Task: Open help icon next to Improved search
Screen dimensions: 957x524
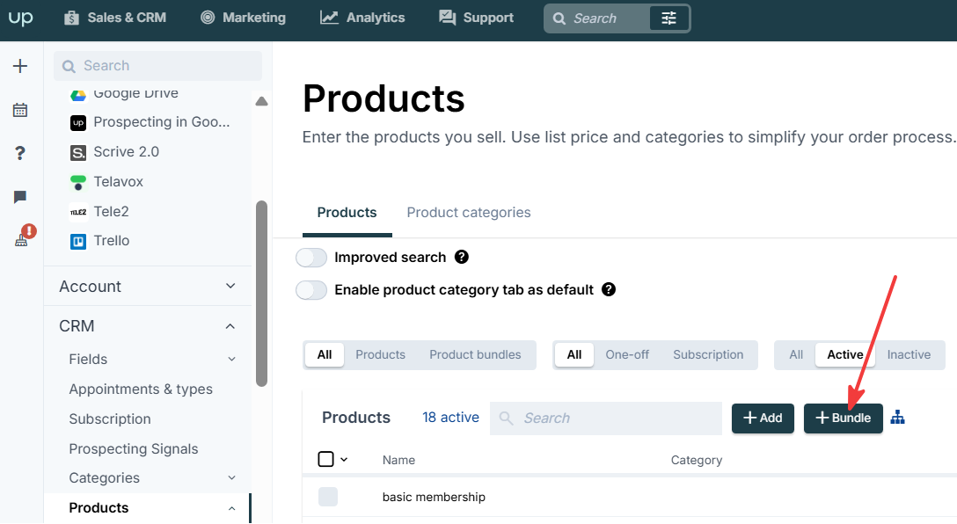Action: point(462,258)
